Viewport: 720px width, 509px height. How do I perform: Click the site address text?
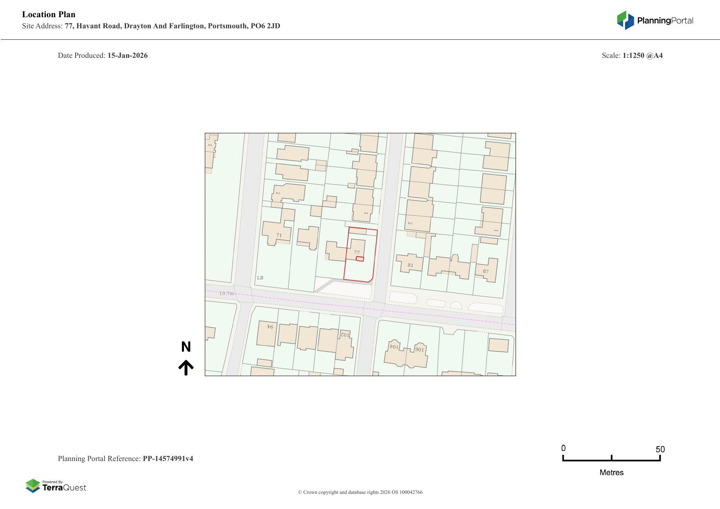[x=172, y=26]
